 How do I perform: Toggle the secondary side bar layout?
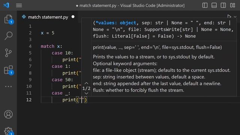[223, 5]
